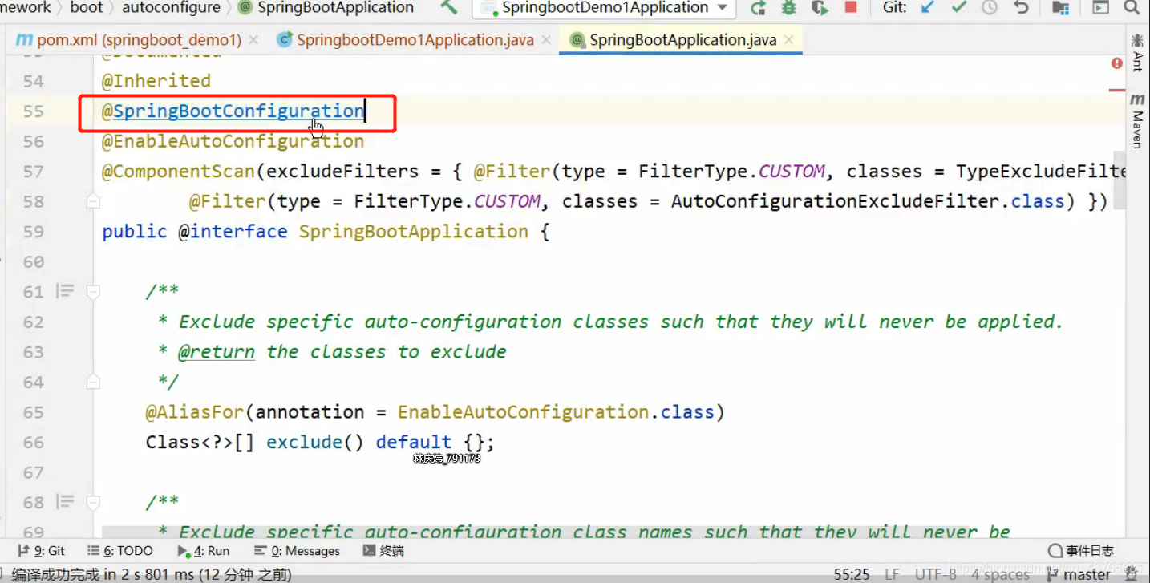Stop the running application
Image resolution: width=1150 pixels, height=583 pixels.
click(851, 8)
